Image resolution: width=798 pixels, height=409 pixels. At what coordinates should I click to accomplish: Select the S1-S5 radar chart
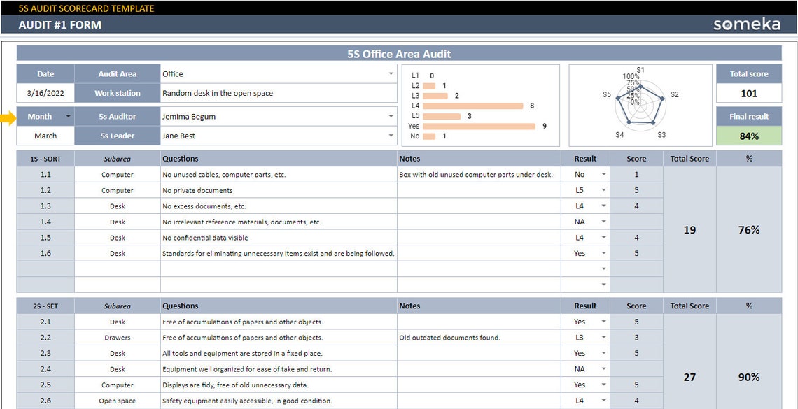pyautogui.click(x=640, y=103)
